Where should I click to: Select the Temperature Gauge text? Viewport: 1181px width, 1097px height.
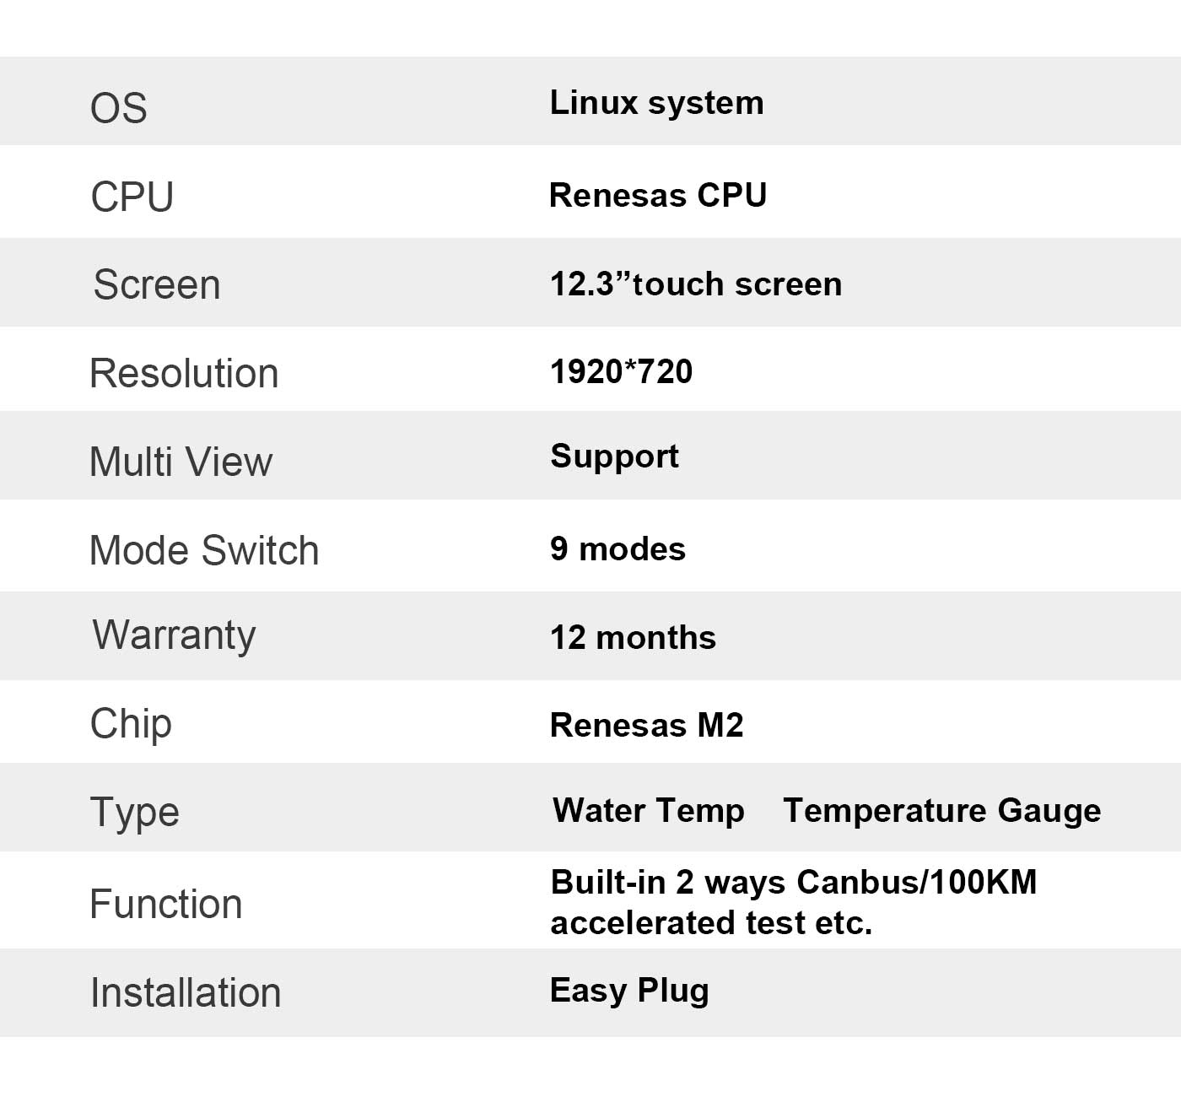point(941,810)
